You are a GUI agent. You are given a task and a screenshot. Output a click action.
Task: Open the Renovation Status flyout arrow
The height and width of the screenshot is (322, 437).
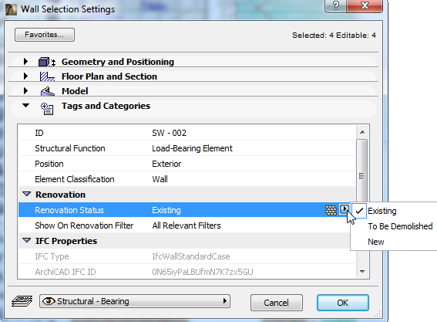point(345,209)
